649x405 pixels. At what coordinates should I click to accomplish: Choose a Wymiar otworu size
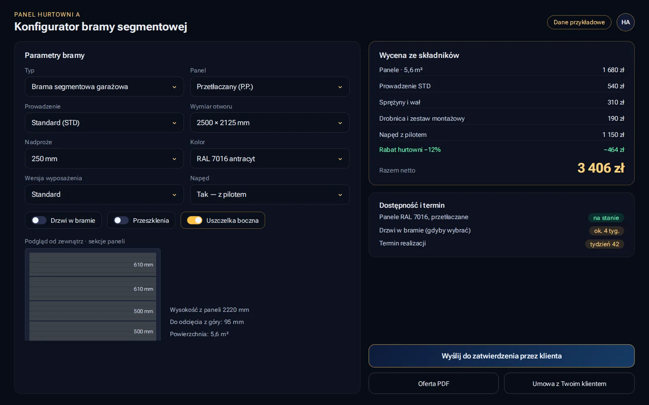(x=270, y=123)
